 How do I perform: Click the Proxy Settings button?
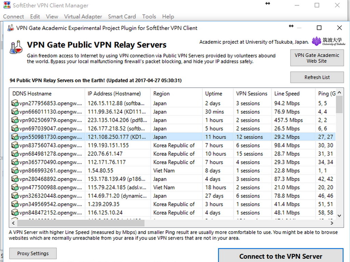click(33, 253)
